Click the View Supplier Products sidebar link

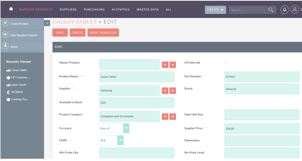tap(24, 35)
